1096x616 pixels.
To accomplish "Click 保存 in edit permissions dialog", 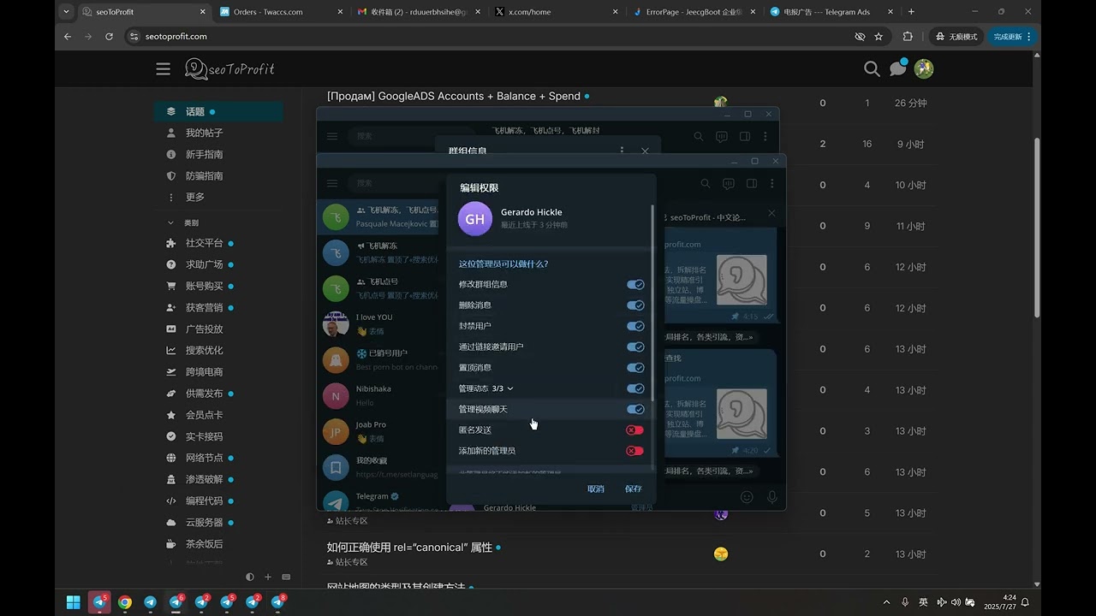I will 634,489.
